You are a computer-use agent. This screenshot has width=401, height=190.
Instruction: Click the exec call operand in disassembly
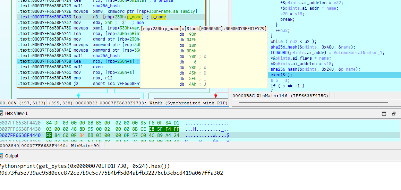coord(98,67)
